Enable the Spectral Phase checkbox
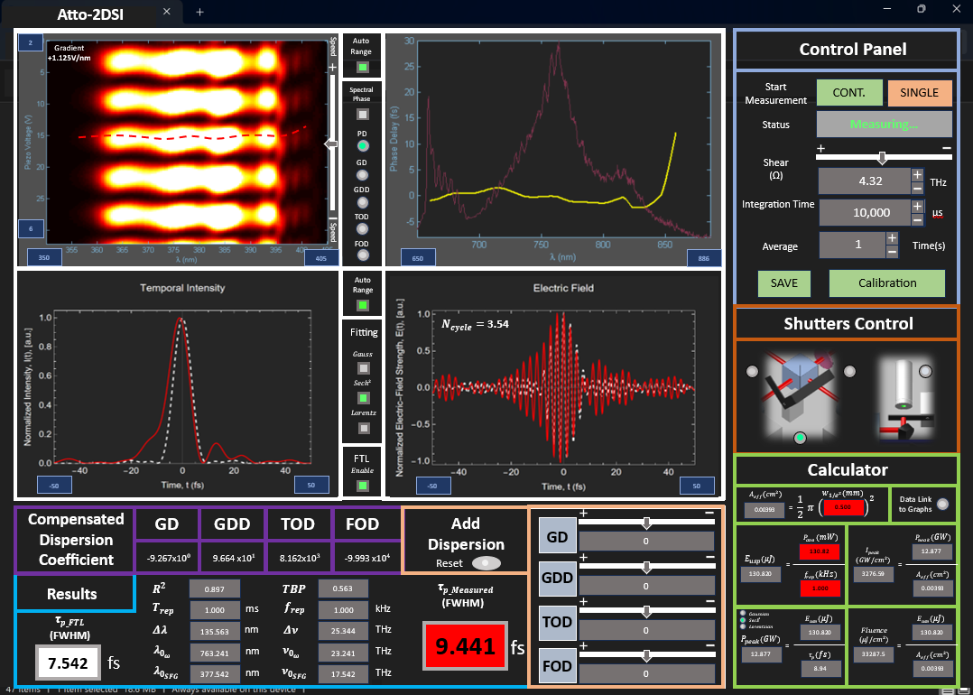 click(x=363, y=114)
